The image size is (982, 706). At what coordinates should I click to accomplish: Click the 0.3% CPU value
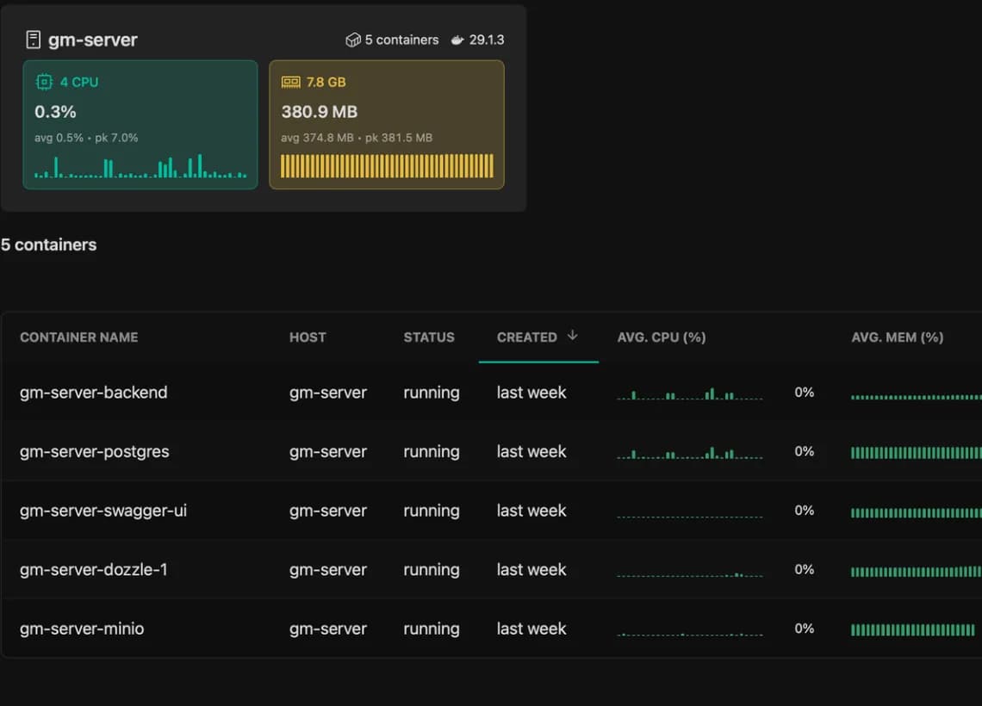pyautogui.click(x=55, y=112)
